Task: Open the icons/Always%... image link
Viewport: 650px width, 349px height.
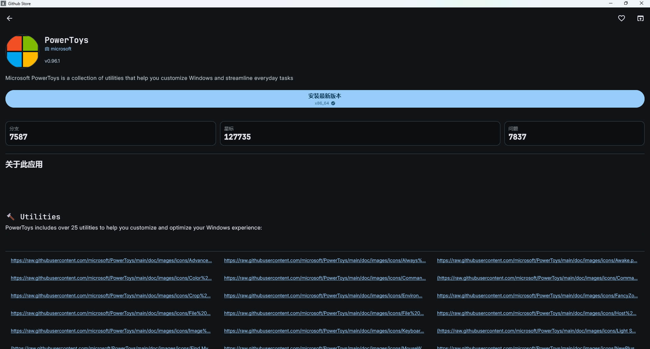Action: [x=325, y=260]
